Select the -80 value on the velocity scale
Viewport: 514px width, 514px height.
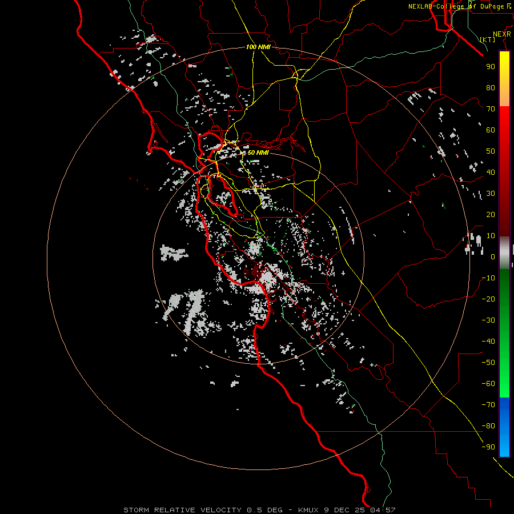tap(488, 426)
